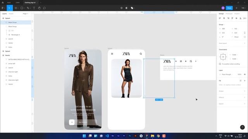The image size is (248, 139).
Task: Open the Group type dropdown
Action: coord(222,25)
